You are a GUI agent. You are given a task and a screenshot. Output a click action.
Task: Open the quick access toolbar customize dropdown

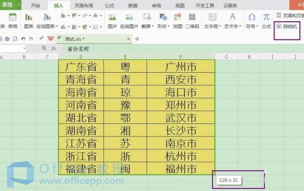coord(41,38)
